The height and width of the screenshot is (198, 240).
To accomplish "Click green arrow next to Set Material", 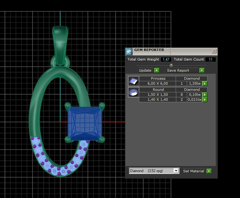I will (x=209, y=171).
